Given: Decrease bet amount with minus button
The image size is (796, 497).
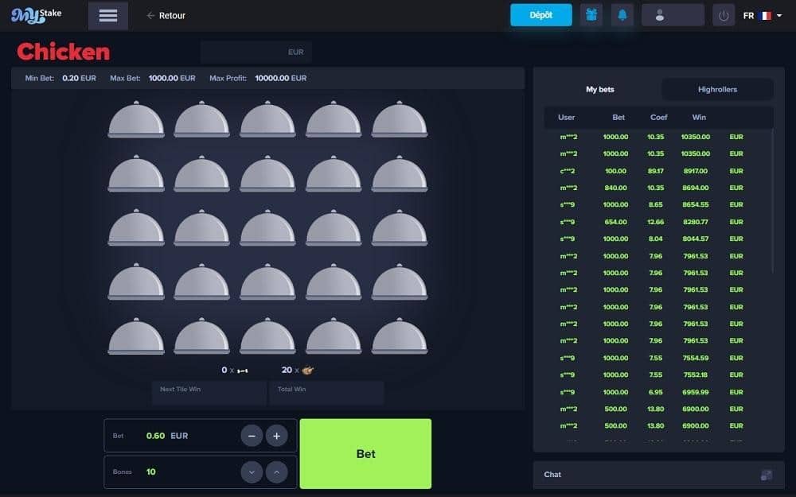Looking at the screenshot, I should click(x=252, y=436).
